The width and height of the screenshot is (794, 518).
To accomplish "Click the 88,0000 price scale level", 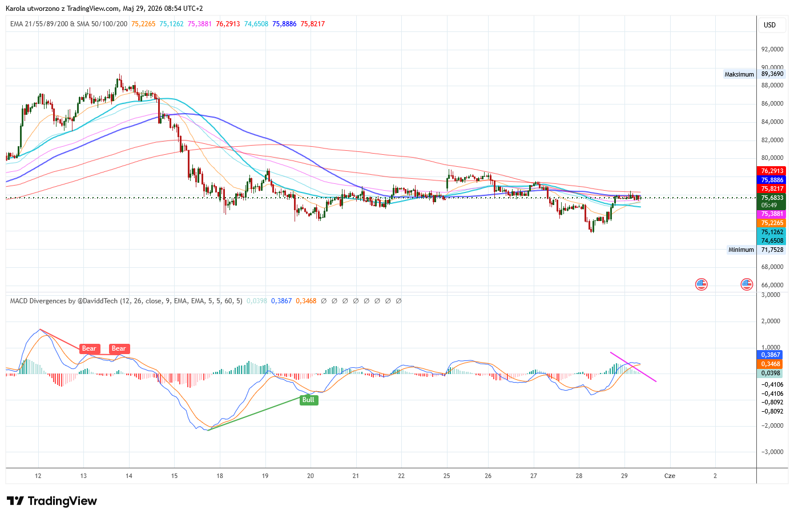I will point(772,86).
